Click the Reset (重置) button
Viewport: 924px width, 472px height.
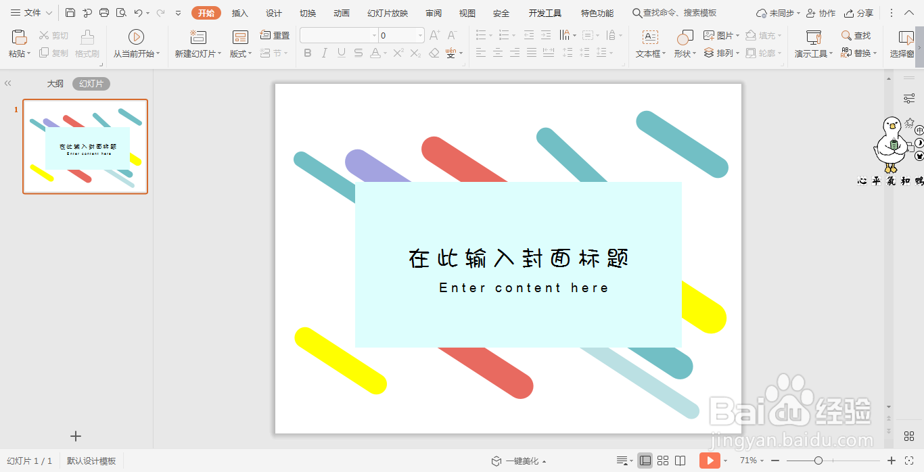pos(275,35)
